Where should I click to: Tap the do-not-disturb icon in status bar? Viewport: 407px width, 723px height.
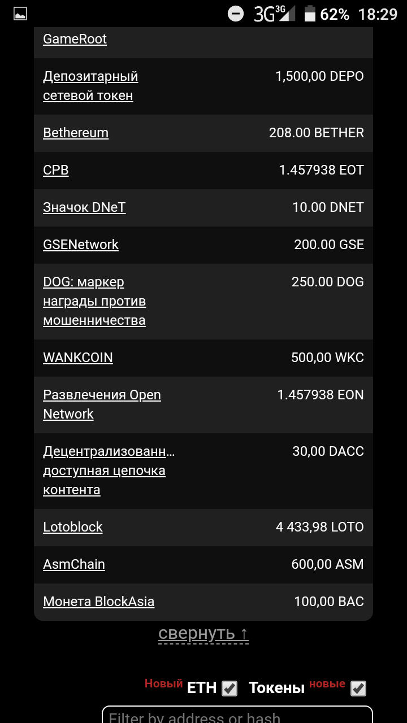(236, 14)
